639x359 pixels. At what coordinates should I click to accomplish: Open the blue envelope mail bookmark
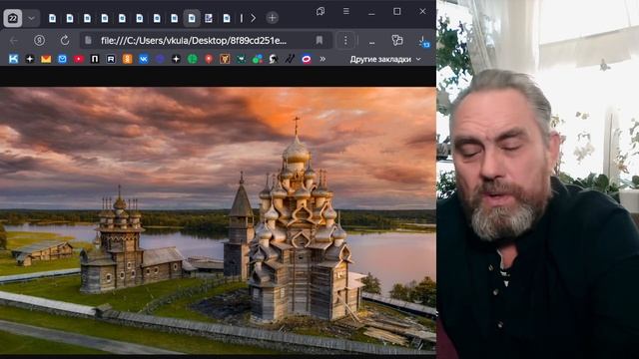coord(62,60)
